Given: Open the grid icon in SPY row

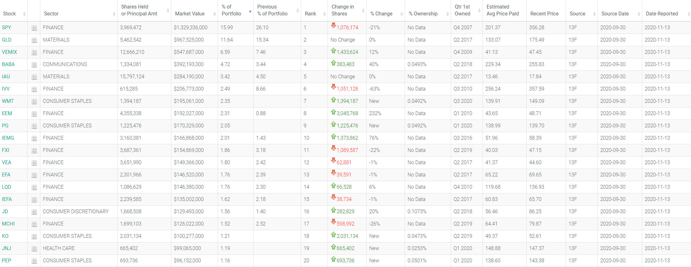Looking at the screenshot, I should pos(34,28).
